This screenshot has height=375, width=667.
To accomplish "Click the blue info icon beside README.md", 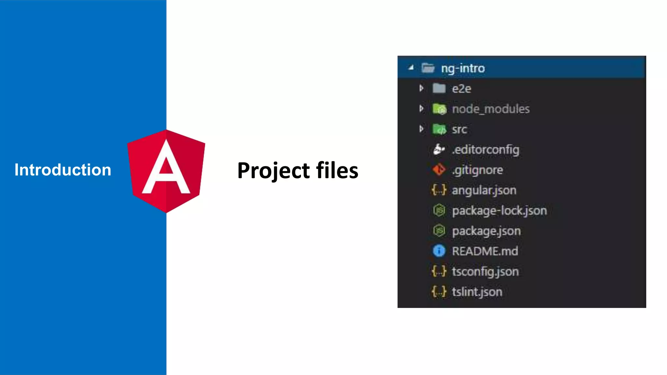I will click(x=439, y=251).
